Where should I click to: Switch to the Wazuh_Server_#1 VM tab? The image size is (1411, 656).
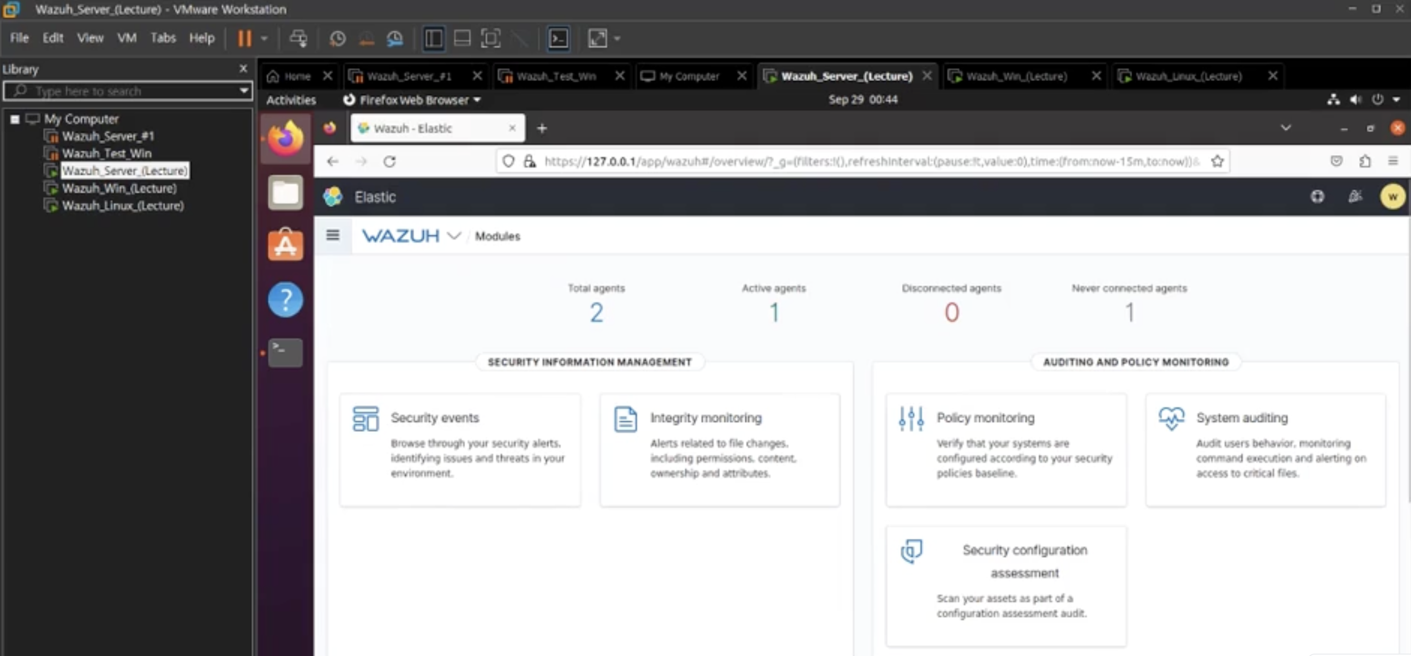coord(409,76)
